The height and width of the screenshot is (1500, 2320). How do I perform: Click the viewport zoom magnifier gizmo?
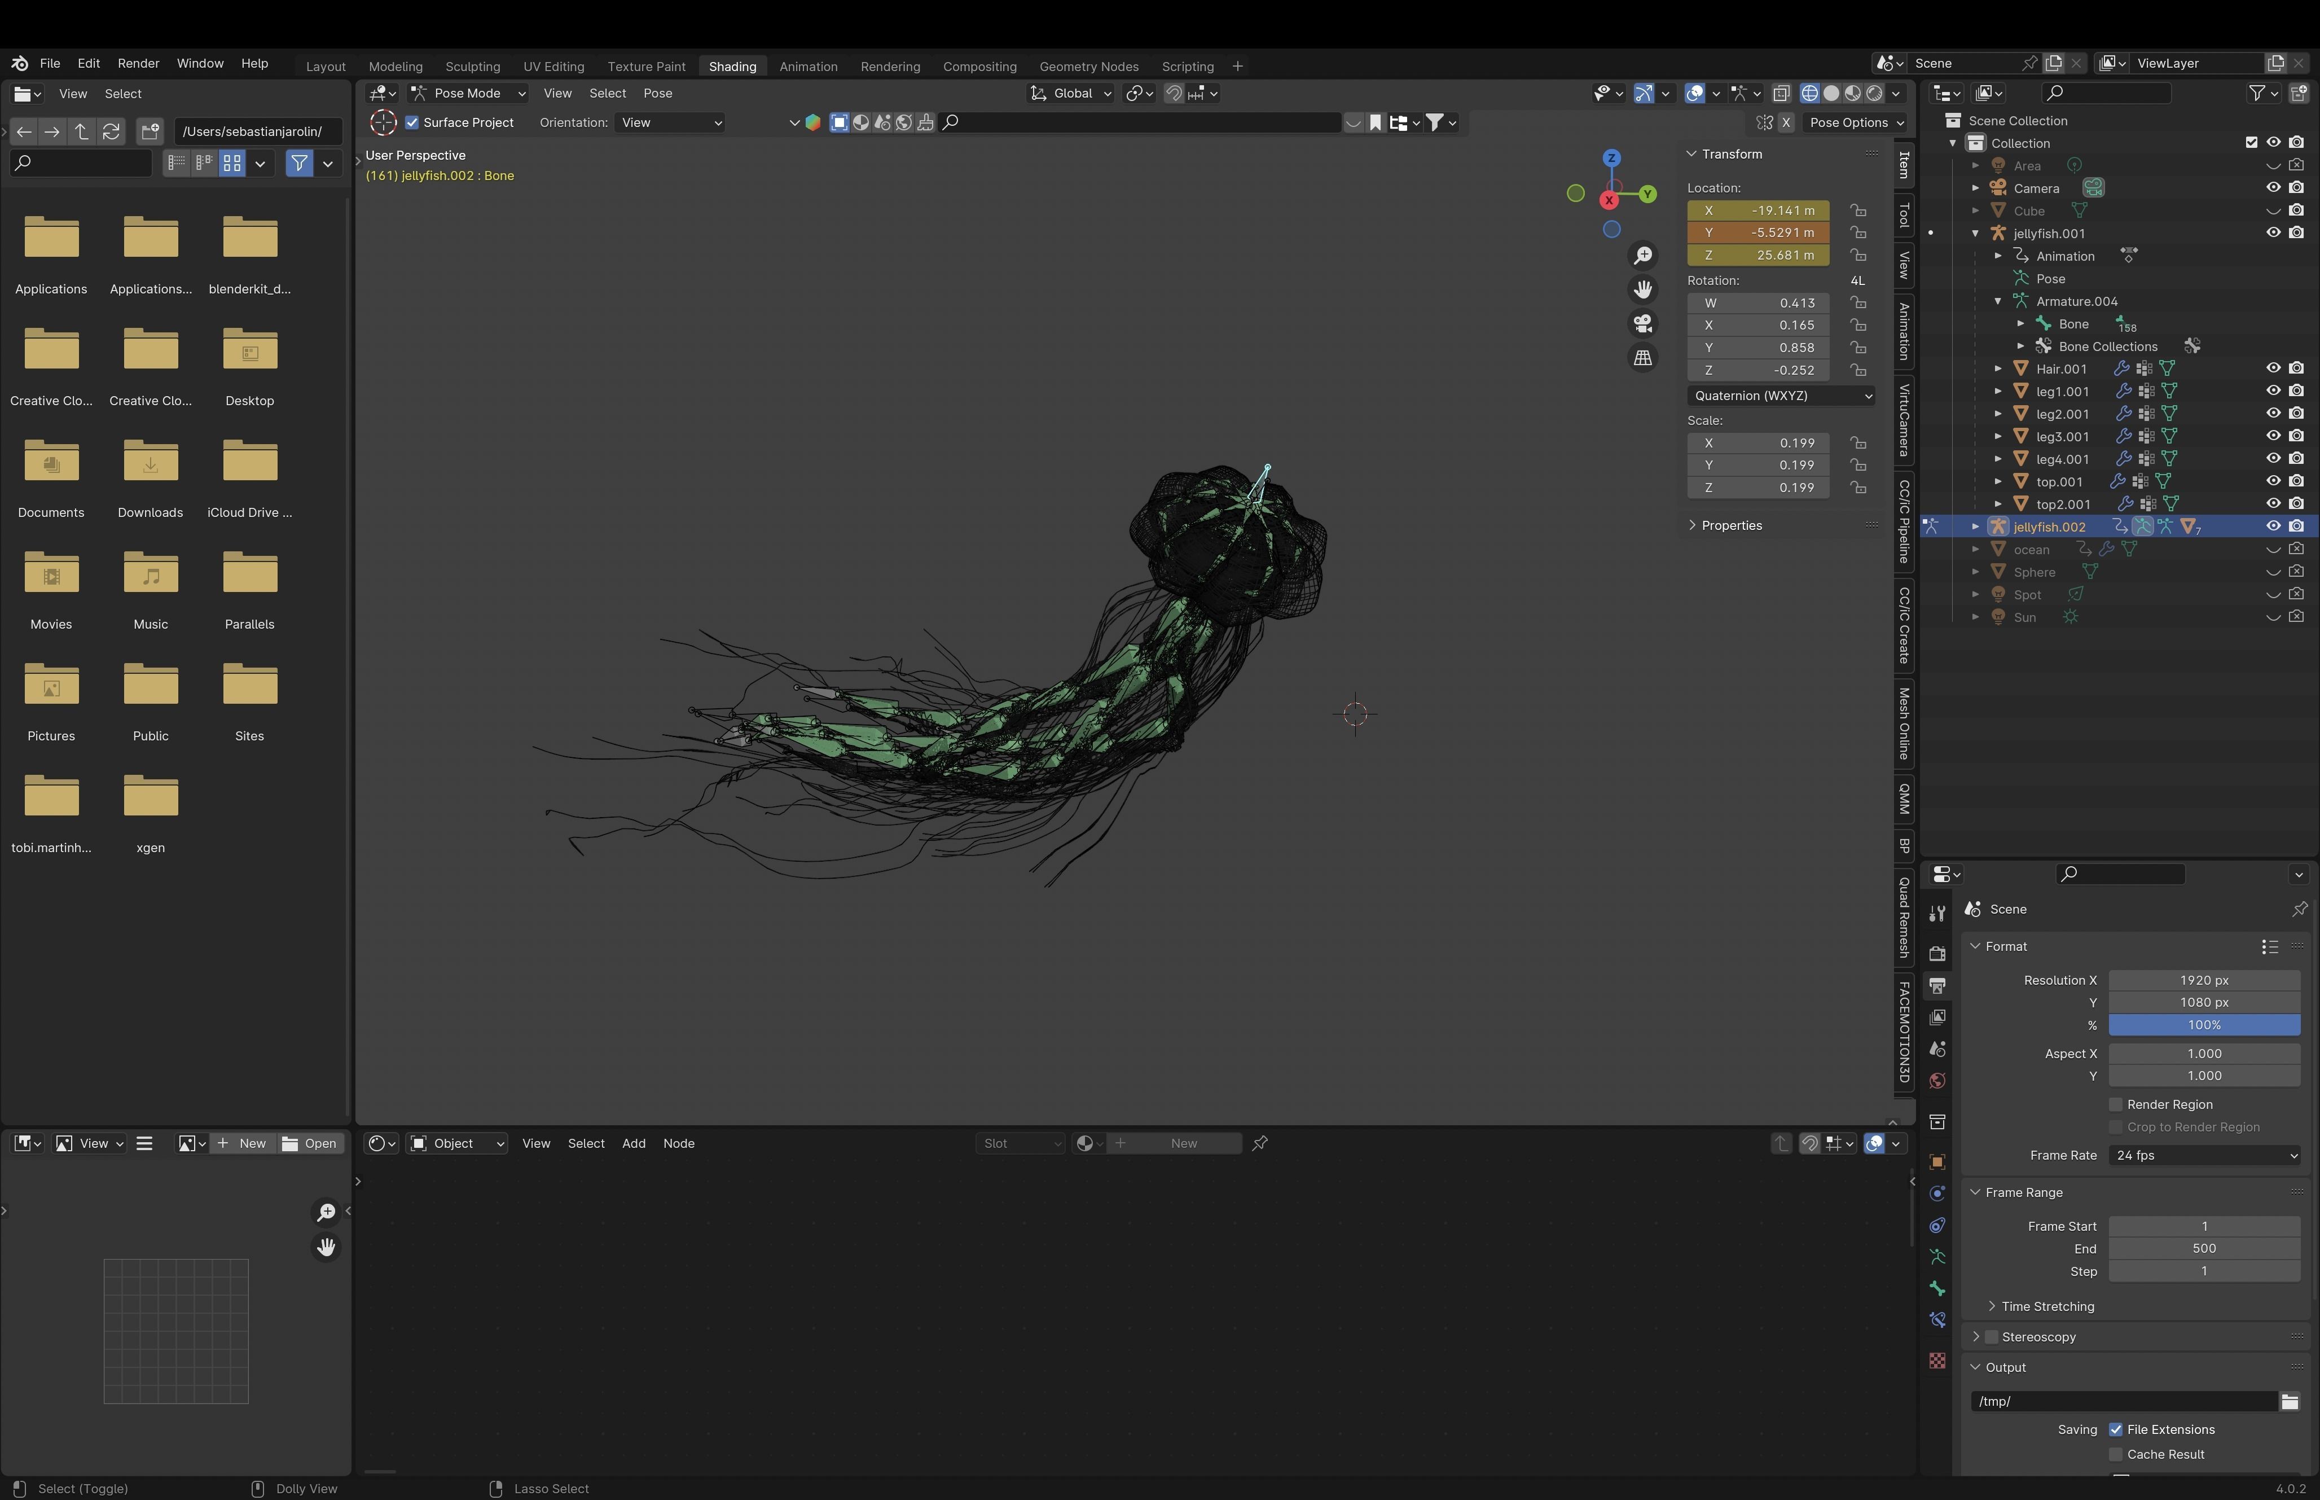1644,255
